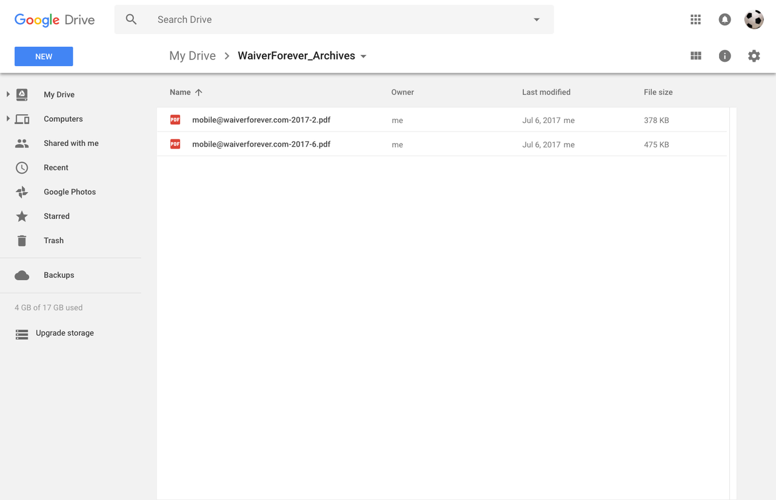Open Recent in the sidebar
This screenshot has width=776, height=500.
56,167
